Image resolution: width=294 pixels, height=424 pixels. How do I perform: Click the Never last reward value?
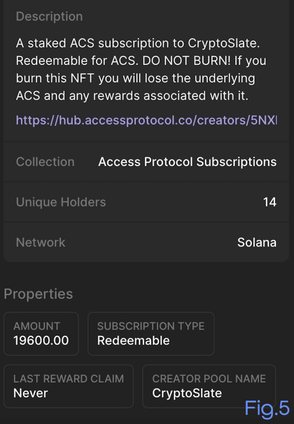31,393
